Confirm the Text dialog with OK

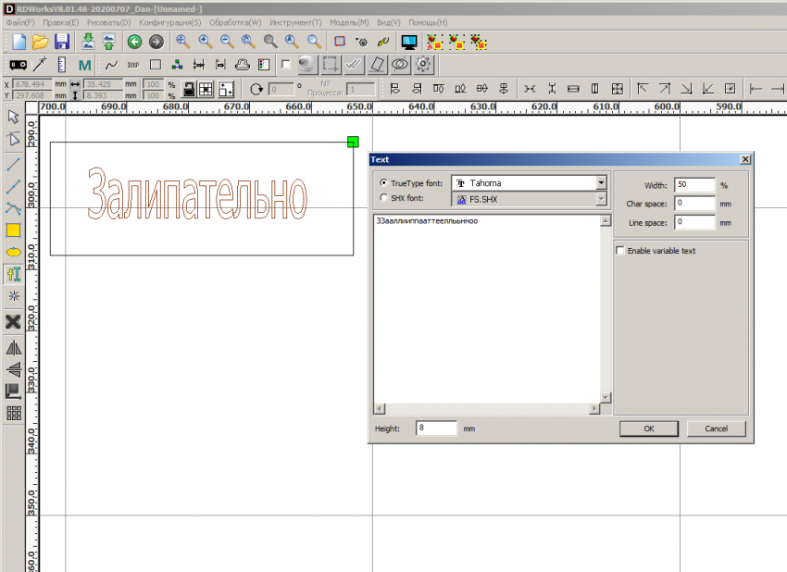648,429
